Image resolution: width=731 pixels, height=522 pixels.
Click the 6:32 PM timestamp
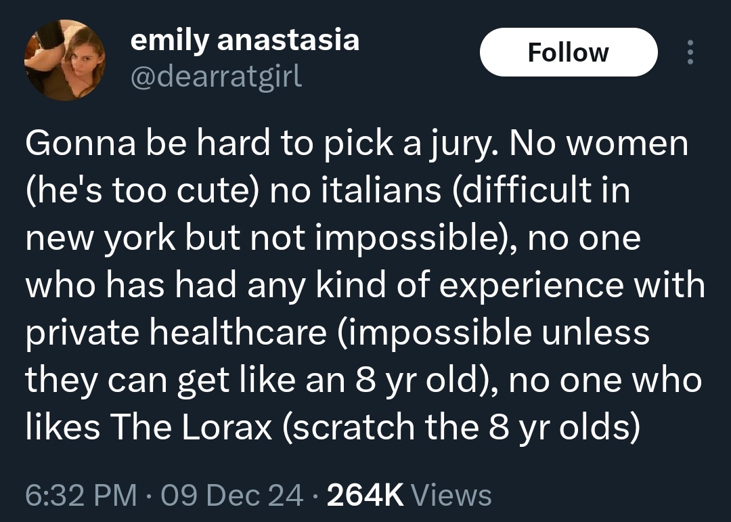tap(81, 495)
